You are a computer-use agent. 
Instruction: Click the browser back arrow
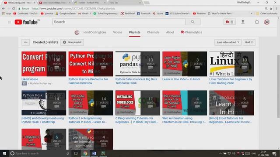(3, 8)
